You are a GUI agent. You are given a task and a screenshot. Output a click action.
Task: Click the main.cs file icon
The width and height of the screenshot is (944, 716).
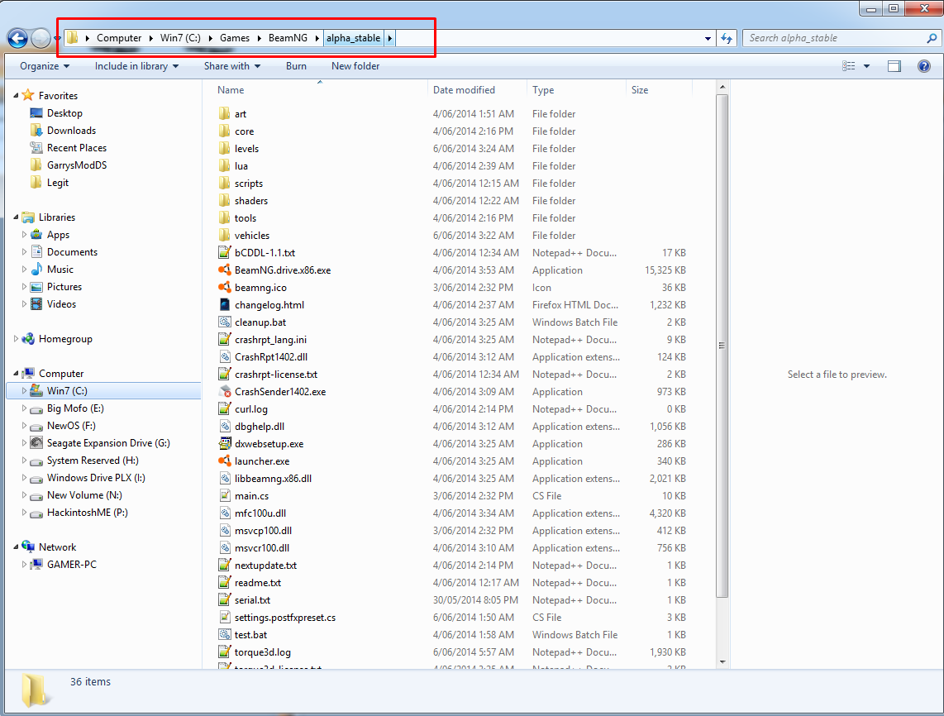[x=225, y=496]
